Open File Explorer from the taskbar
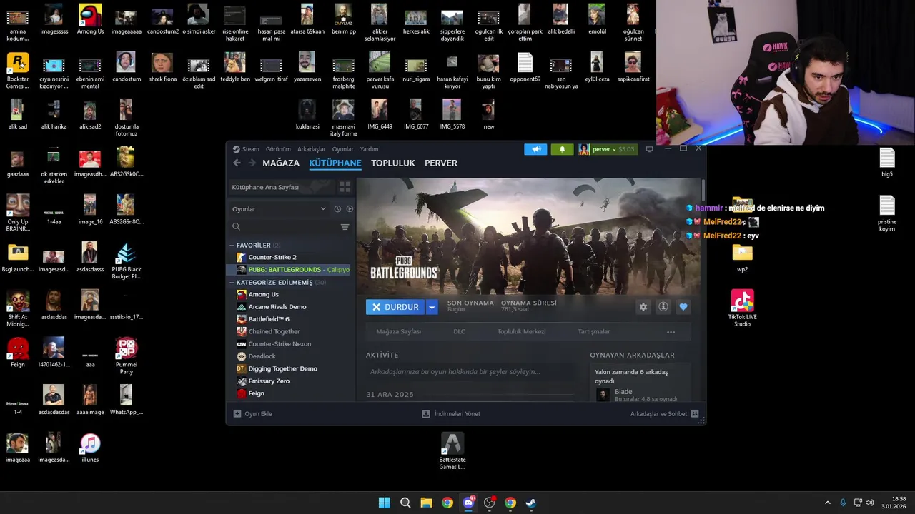 tap(426, 503)
